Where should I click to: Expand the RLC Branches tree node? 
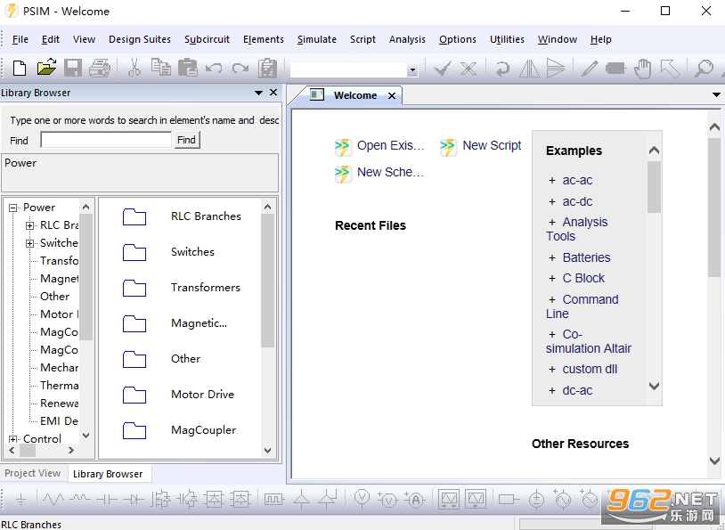[30, 225]
